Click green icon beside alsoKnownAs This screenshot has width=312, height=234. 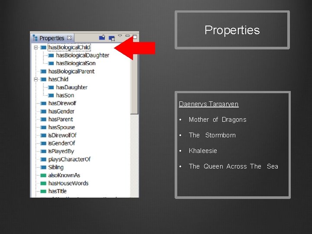[x=43, y=175]
